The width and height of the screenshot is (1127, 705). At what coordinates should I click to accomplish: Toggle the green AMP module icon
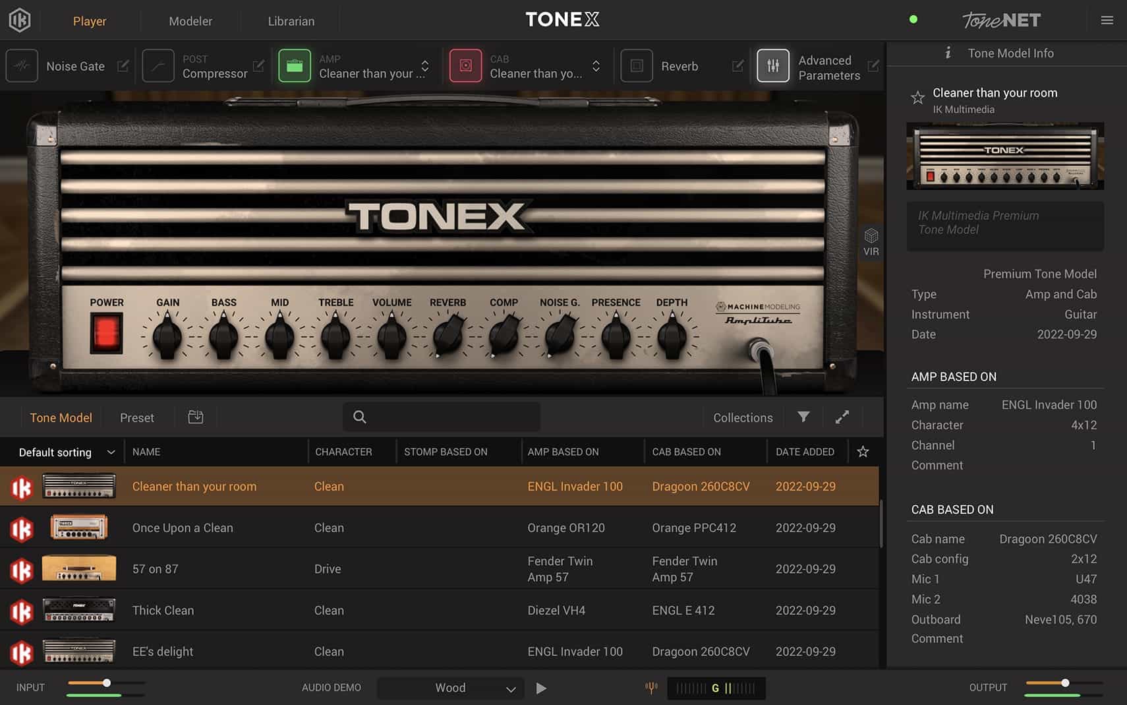pyautogui.click(x=295, y=66)
